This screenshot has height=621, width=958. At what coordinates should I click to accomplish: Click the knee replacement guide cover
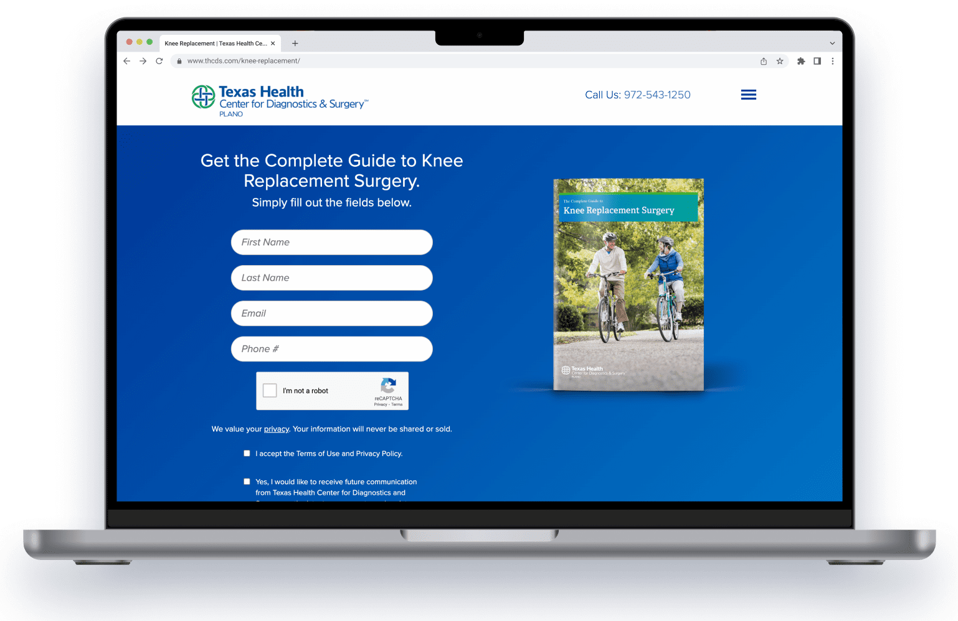coord(628,284)
